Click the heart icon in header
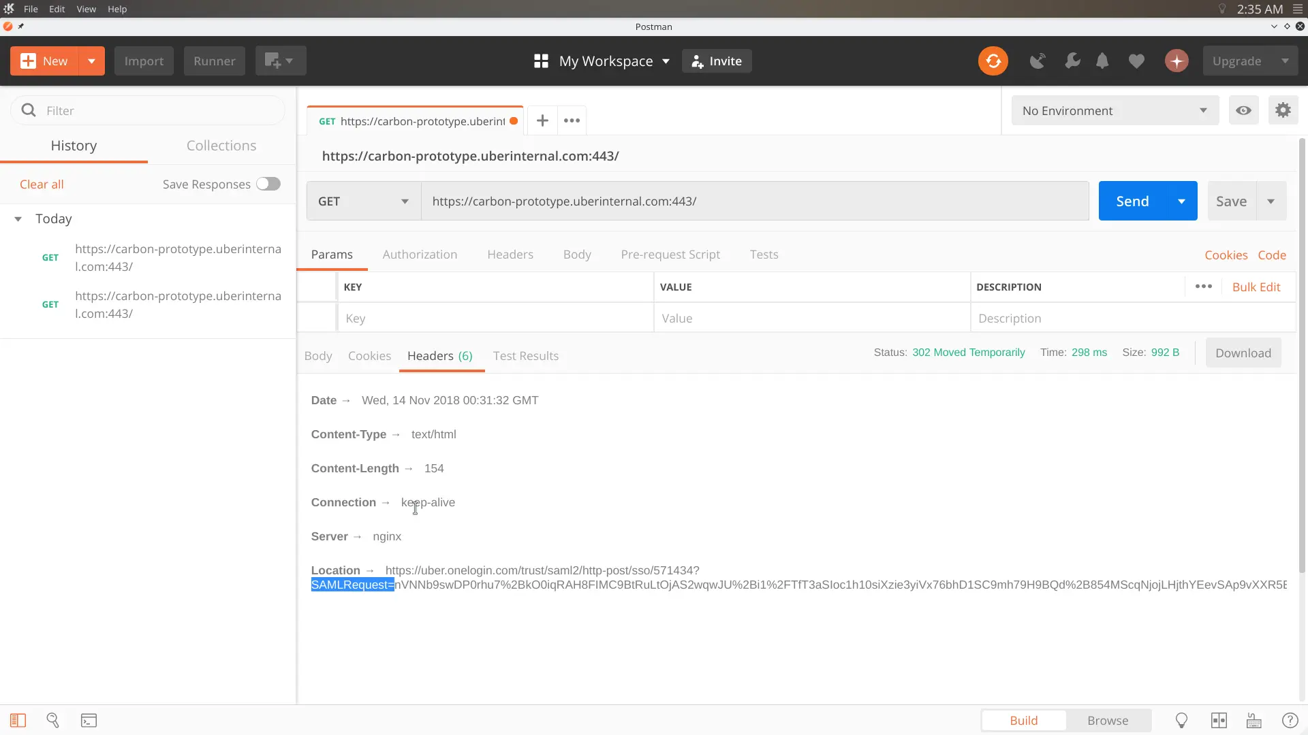The width and height of the screenshot is (1308, 735). (1136, 61)
